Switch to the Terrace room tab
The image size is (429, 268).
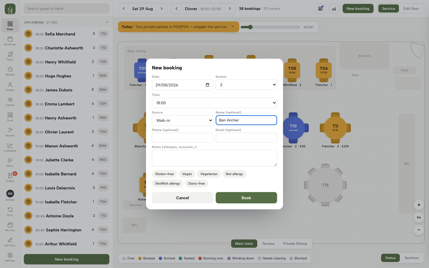[x=268, y=244]
